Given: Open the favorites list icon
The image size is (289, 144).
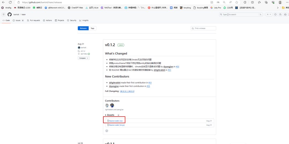Looking at the screenshot, I should tap(259, 2).
